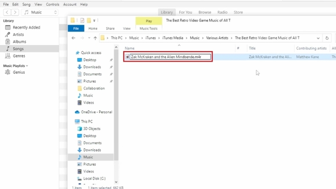Open the Song menu in iTunes
This screenshot has height=189, width=336.
(26, 4)
